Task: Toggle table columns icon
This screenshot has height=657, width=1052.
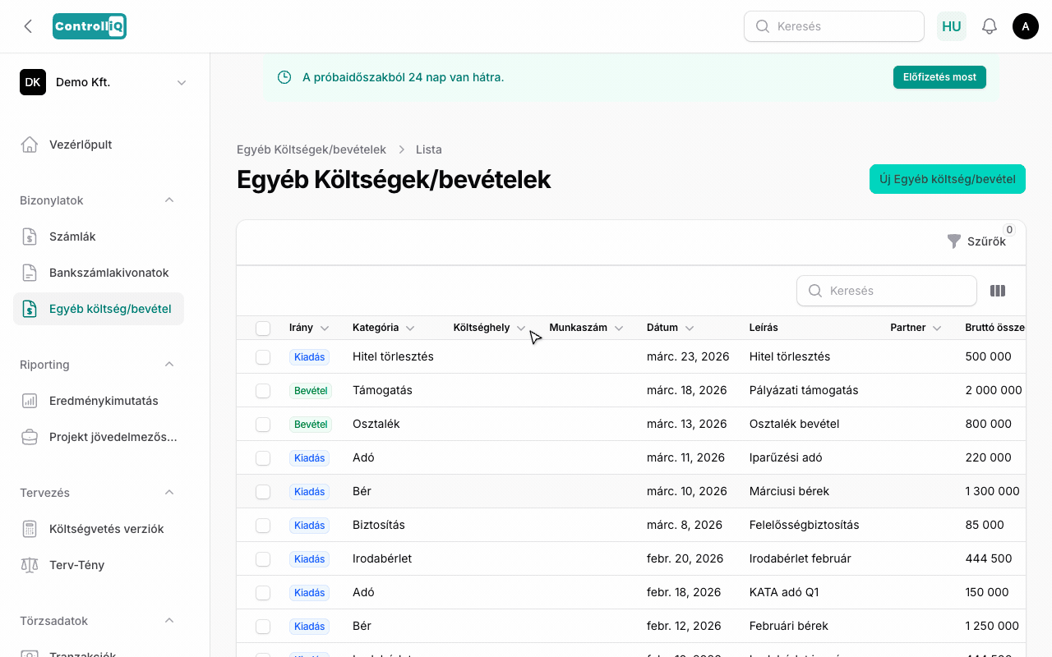Action: tap(998, 291)
